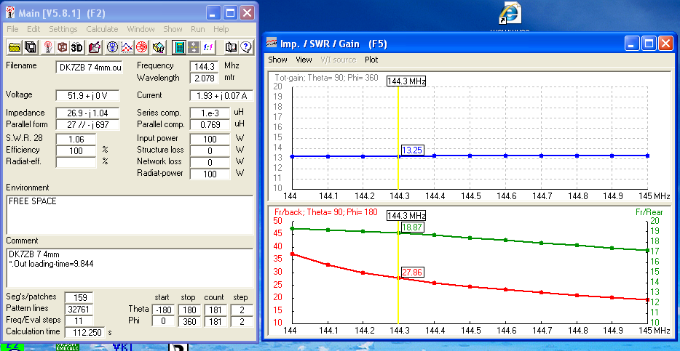Click the line chart graph icon
Viewport: 680px width, 351px height.
127,47
